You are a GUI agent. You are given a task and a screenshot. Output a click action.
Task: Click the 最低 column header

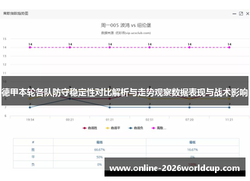[192, 142]
